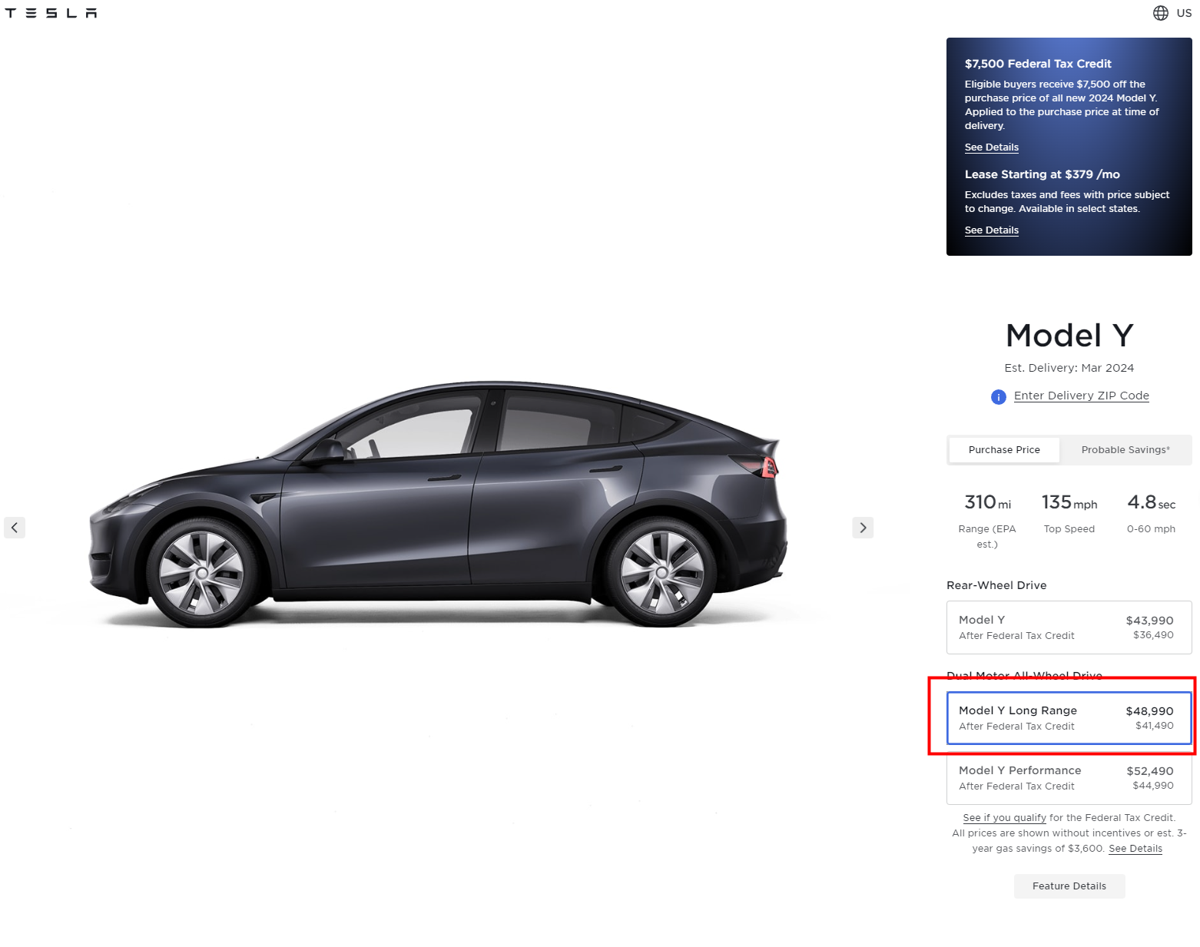
Task: Click the Feature Details button
Action: [1069, 886]
